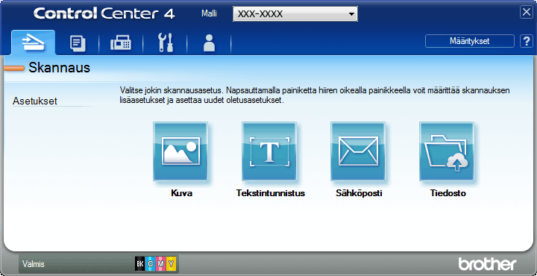Check the magenta M ink level indicator

coord(161,263)
